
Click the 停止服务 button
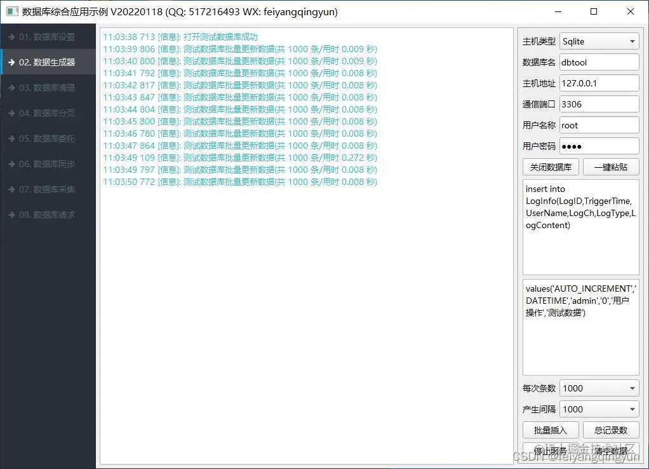click(x=551, y=451)
